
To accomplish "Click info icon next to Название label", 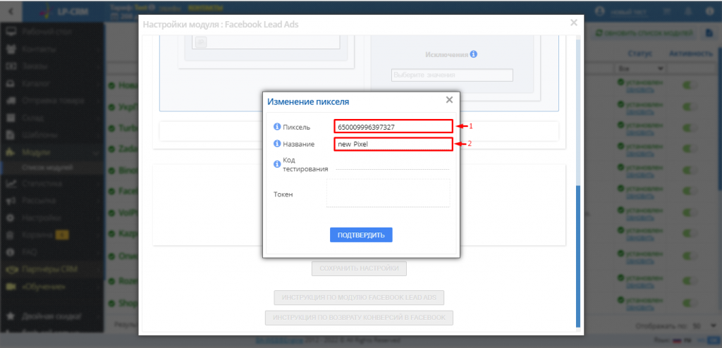I will [276, 144].
